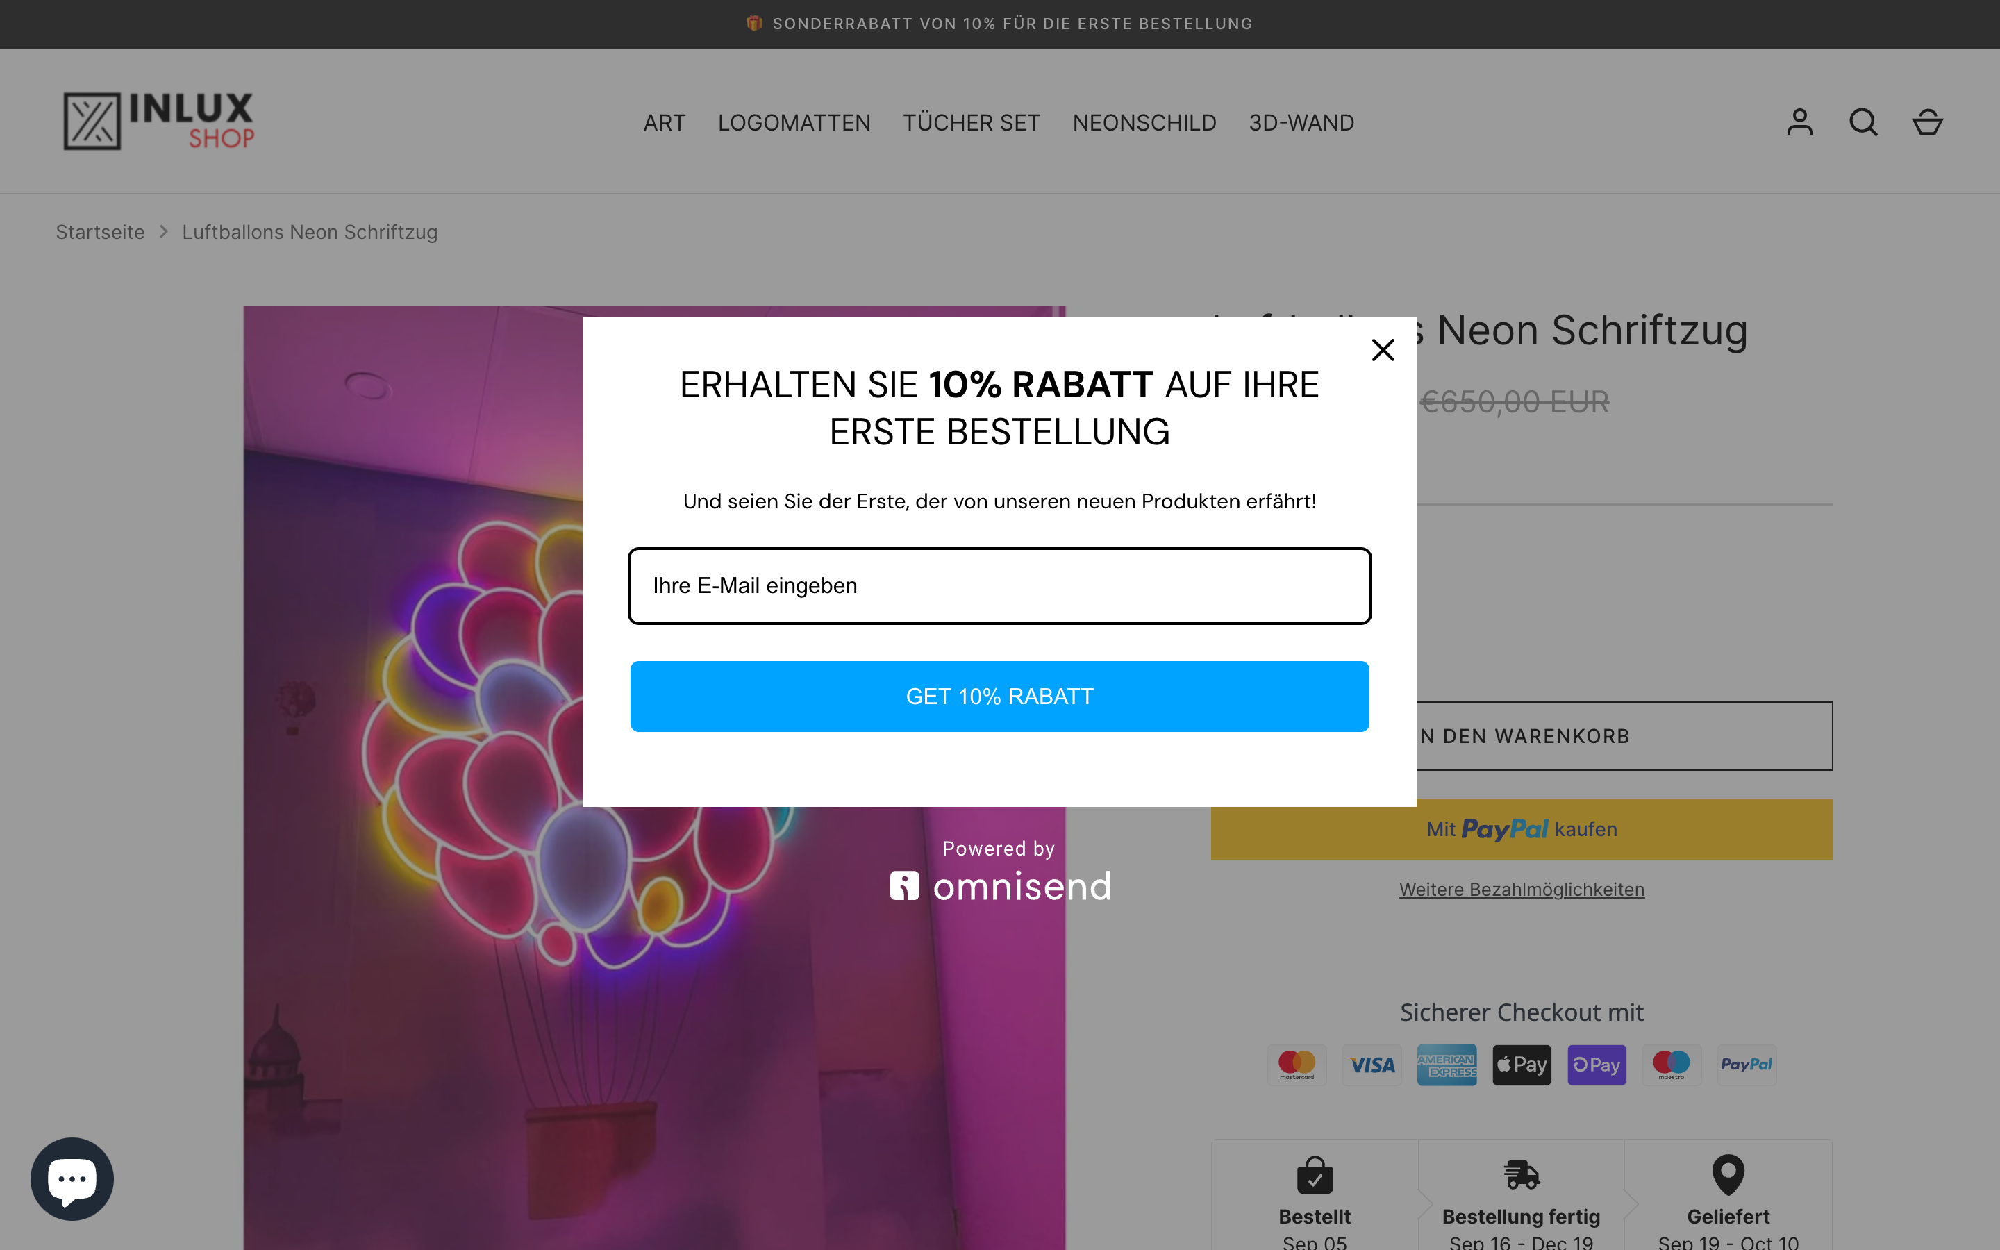This screenshot has height=1250, width=2000.
Task: Select the Shop Pay payment icon
Action: tap(1596, 1065)
